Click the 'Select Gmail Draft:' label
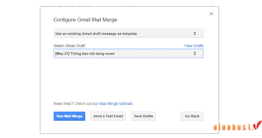The height and width of the screenshot is (138, 262). pyautogui.click(x=69, y=46)
